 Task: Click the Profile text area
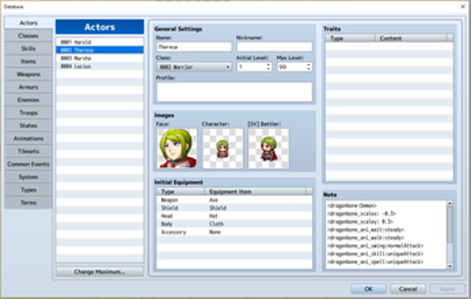pos(235,92)
